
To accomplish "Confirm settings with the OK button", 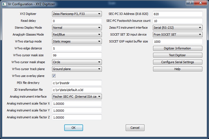I will [x=74, y=128].
